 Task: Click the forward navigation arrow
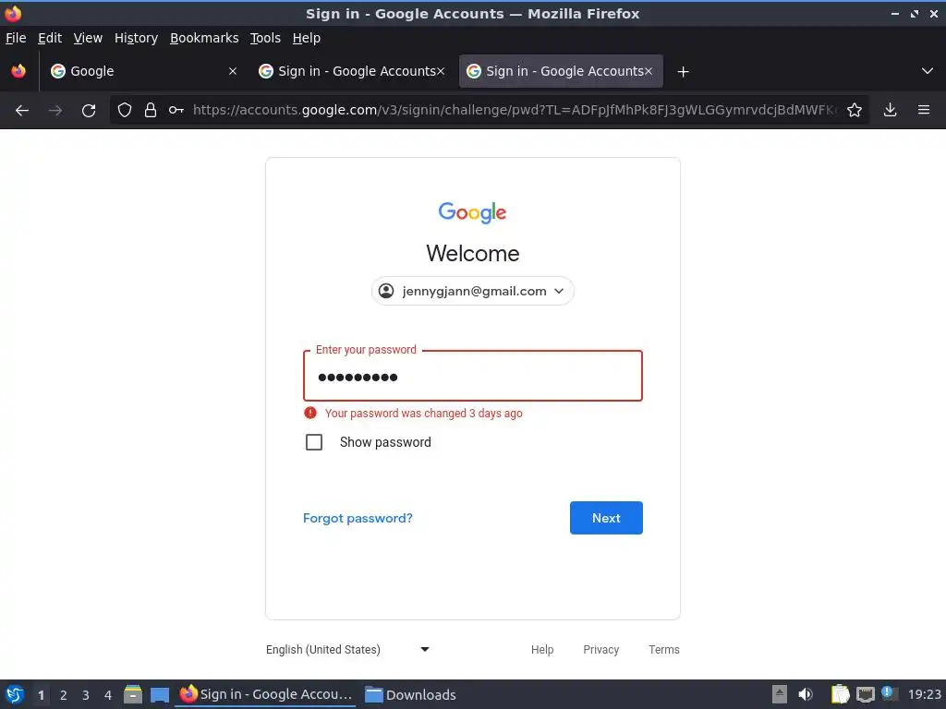pos(55,111)
